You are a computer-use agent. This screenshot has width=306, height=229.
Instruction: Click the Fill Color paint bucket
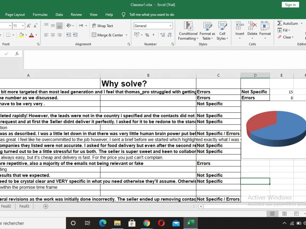pos(21,35)
